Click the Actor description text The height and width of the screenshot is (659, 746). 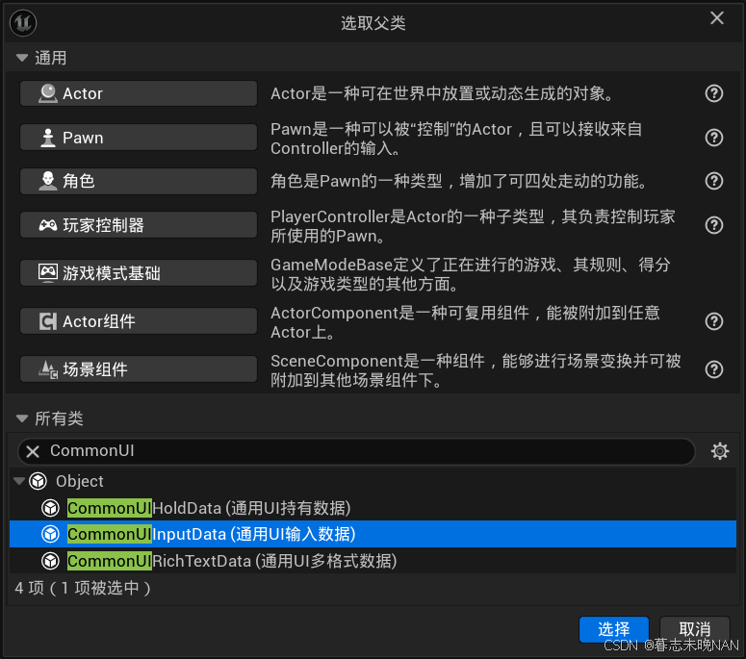click(x=443, y=93)
